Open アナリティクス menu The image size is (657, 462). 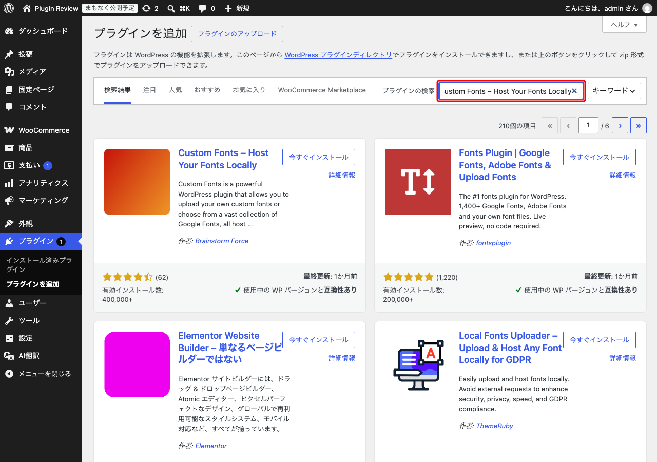[41, 183]
